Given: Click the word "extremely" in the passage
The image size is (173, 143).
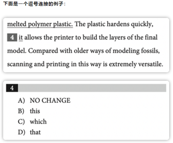Looking at the screenshot, I should point(123,64).
